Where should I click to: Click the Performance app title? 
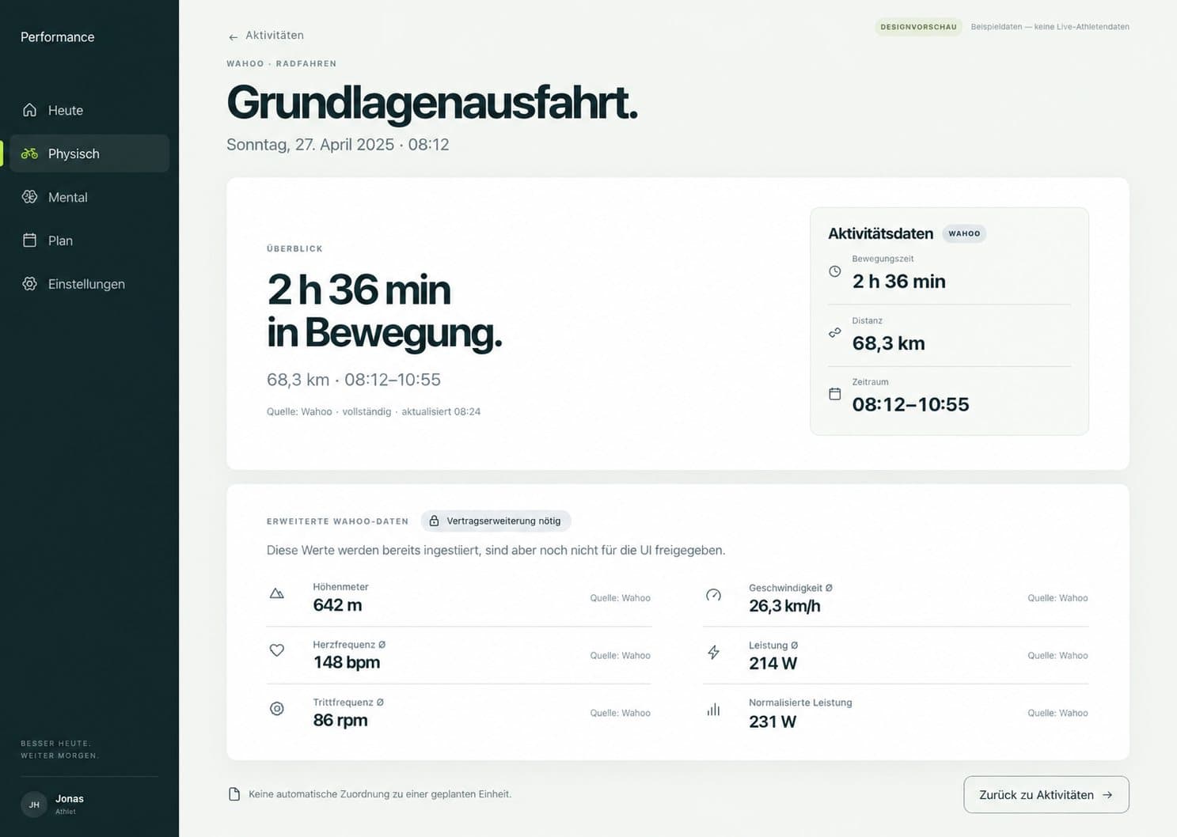pyautogui.click(x=57, y=37)
